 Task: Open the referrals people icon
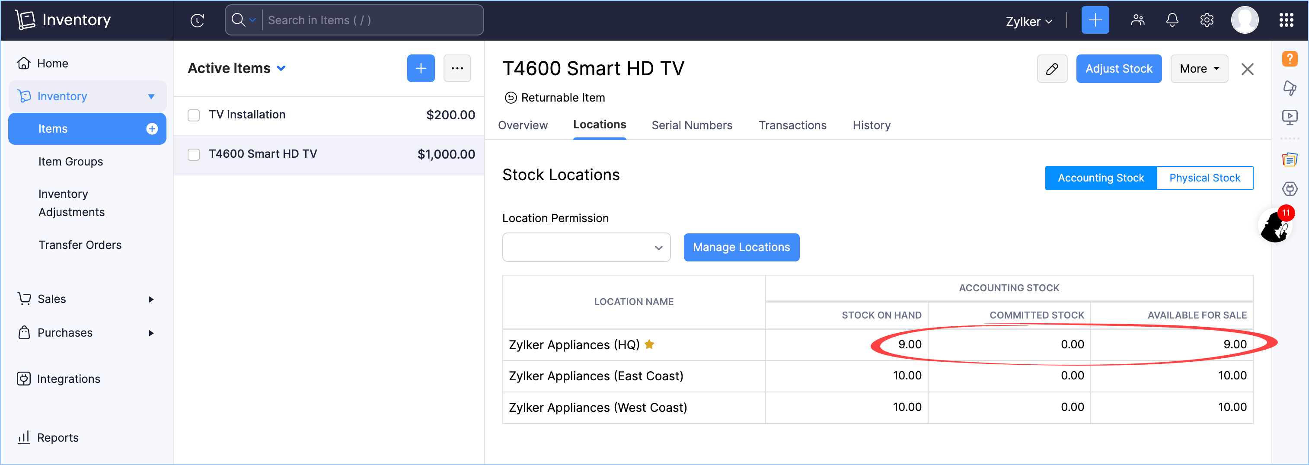1137,20
